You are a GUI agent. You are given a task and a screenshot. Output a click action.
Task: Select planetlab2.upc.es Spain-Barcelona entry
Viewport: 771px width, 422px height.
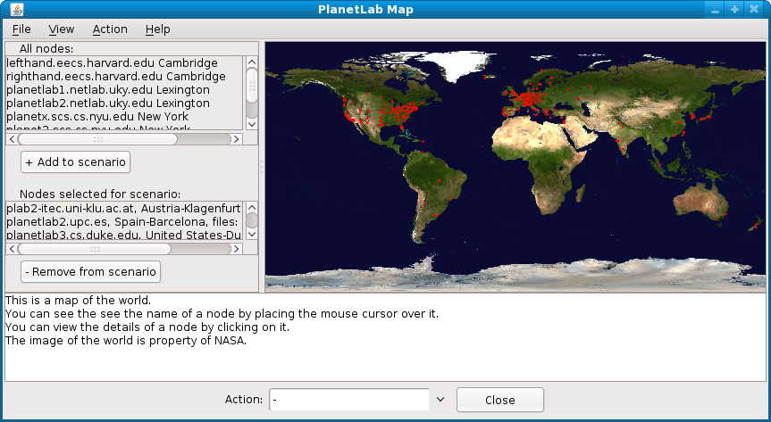point(122,221)
